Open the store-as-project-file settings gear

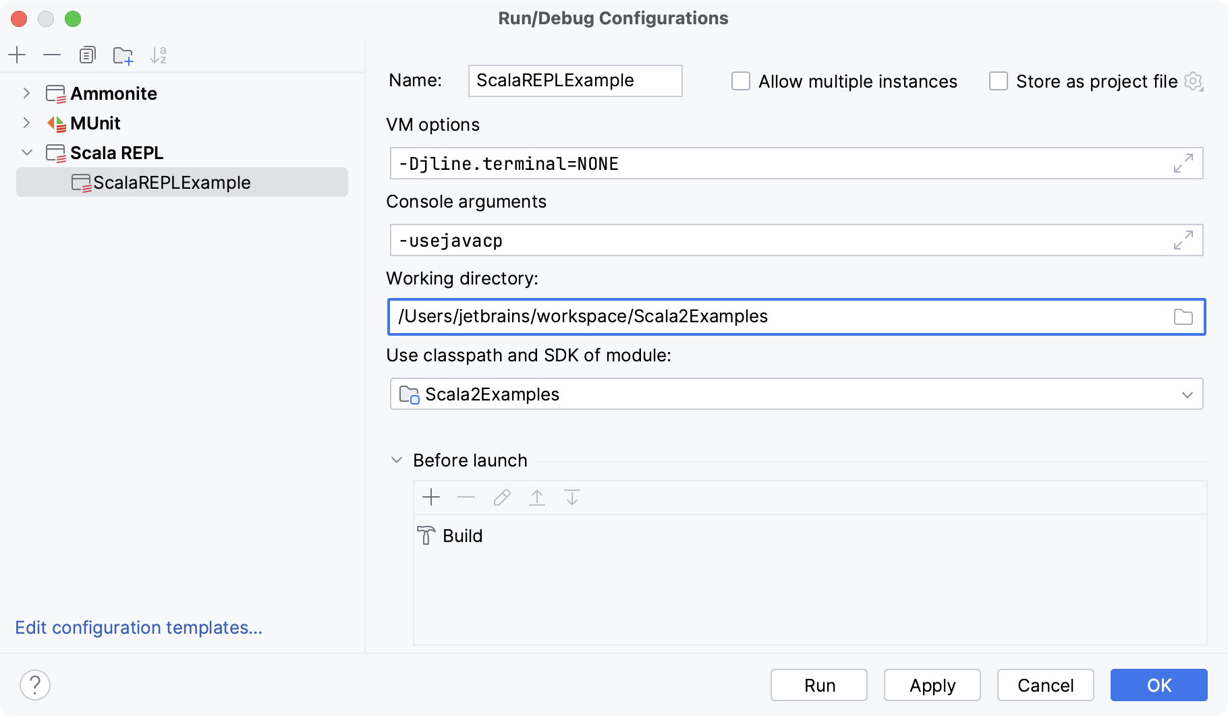click(x=1194, y=81)
